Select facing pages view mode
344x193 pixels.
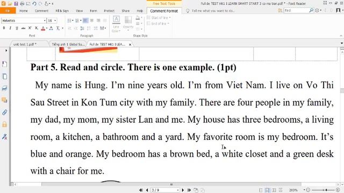[274, 190]
